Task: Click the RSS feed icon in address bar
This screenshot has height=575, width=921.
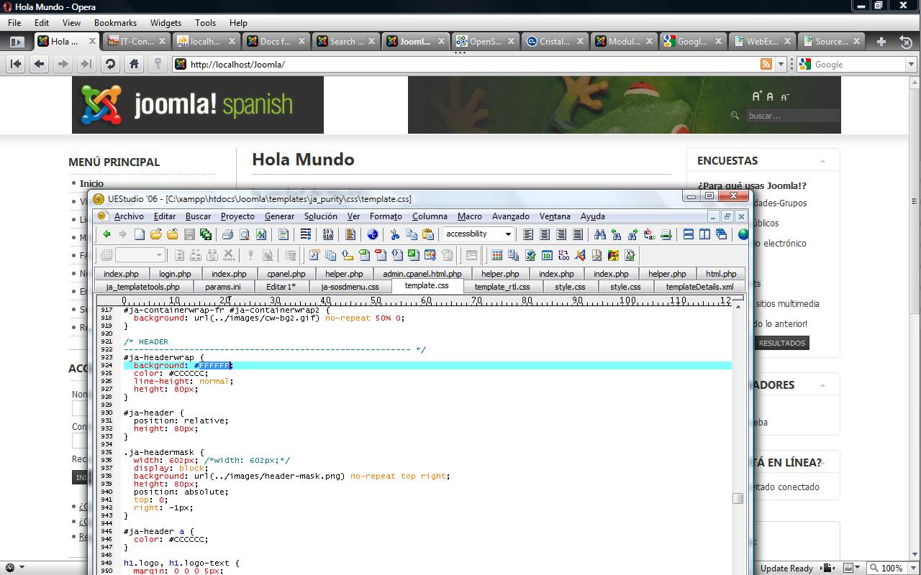Action: pyautogui.click(x=766, y=64)
